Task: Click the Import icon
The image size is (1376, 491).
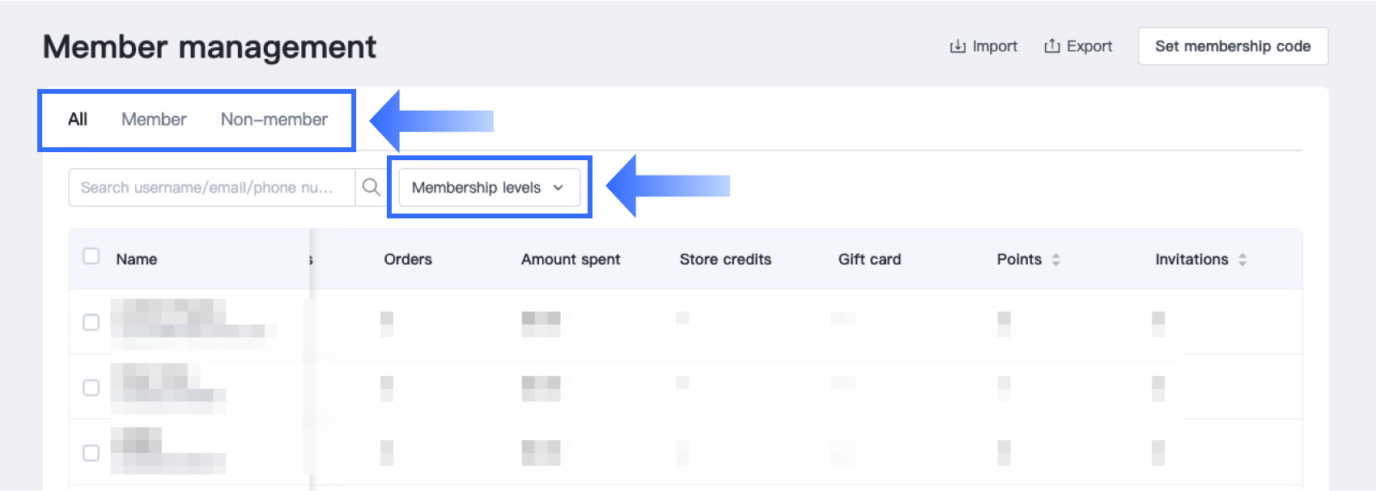Action: tap(958, 47)
